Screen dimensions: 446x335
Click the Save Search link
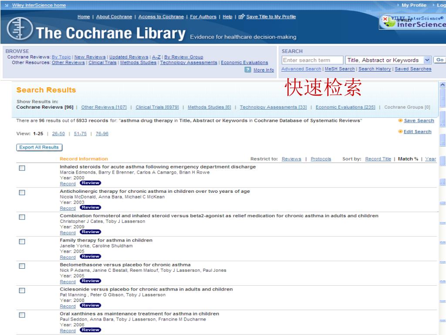click(419, 121)
